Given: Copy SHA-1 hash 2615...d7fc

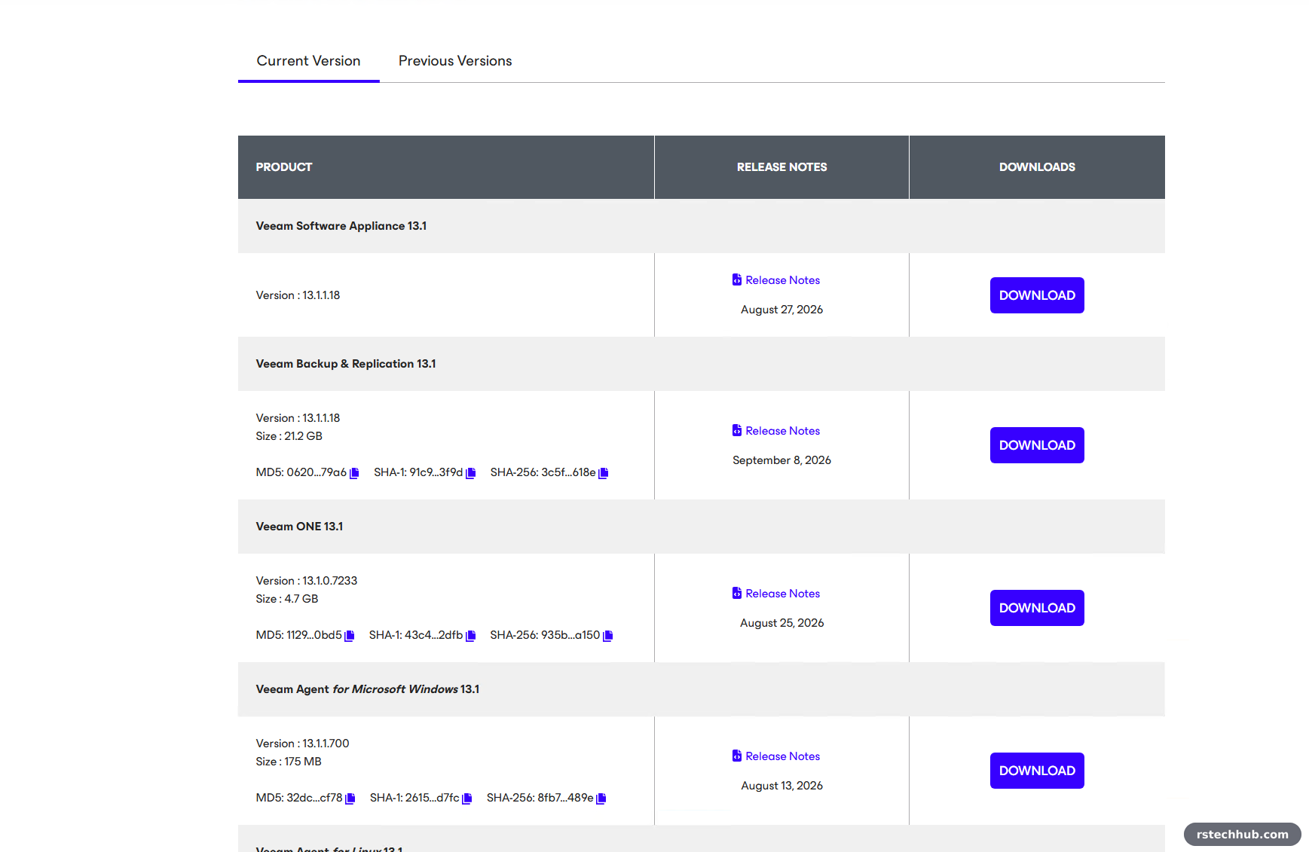Looking at the screenshot, I should 467,799.
